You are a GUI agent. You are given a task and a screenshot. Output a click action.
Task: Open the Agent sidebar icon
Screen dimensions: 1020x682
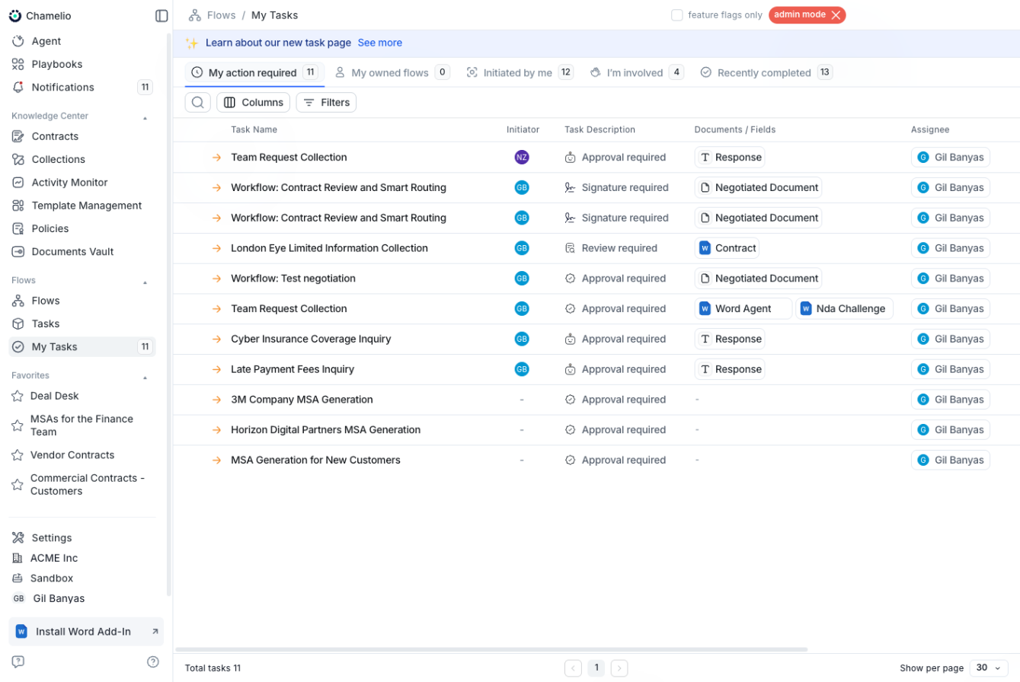pyautogui.click(x=18, y=41)
